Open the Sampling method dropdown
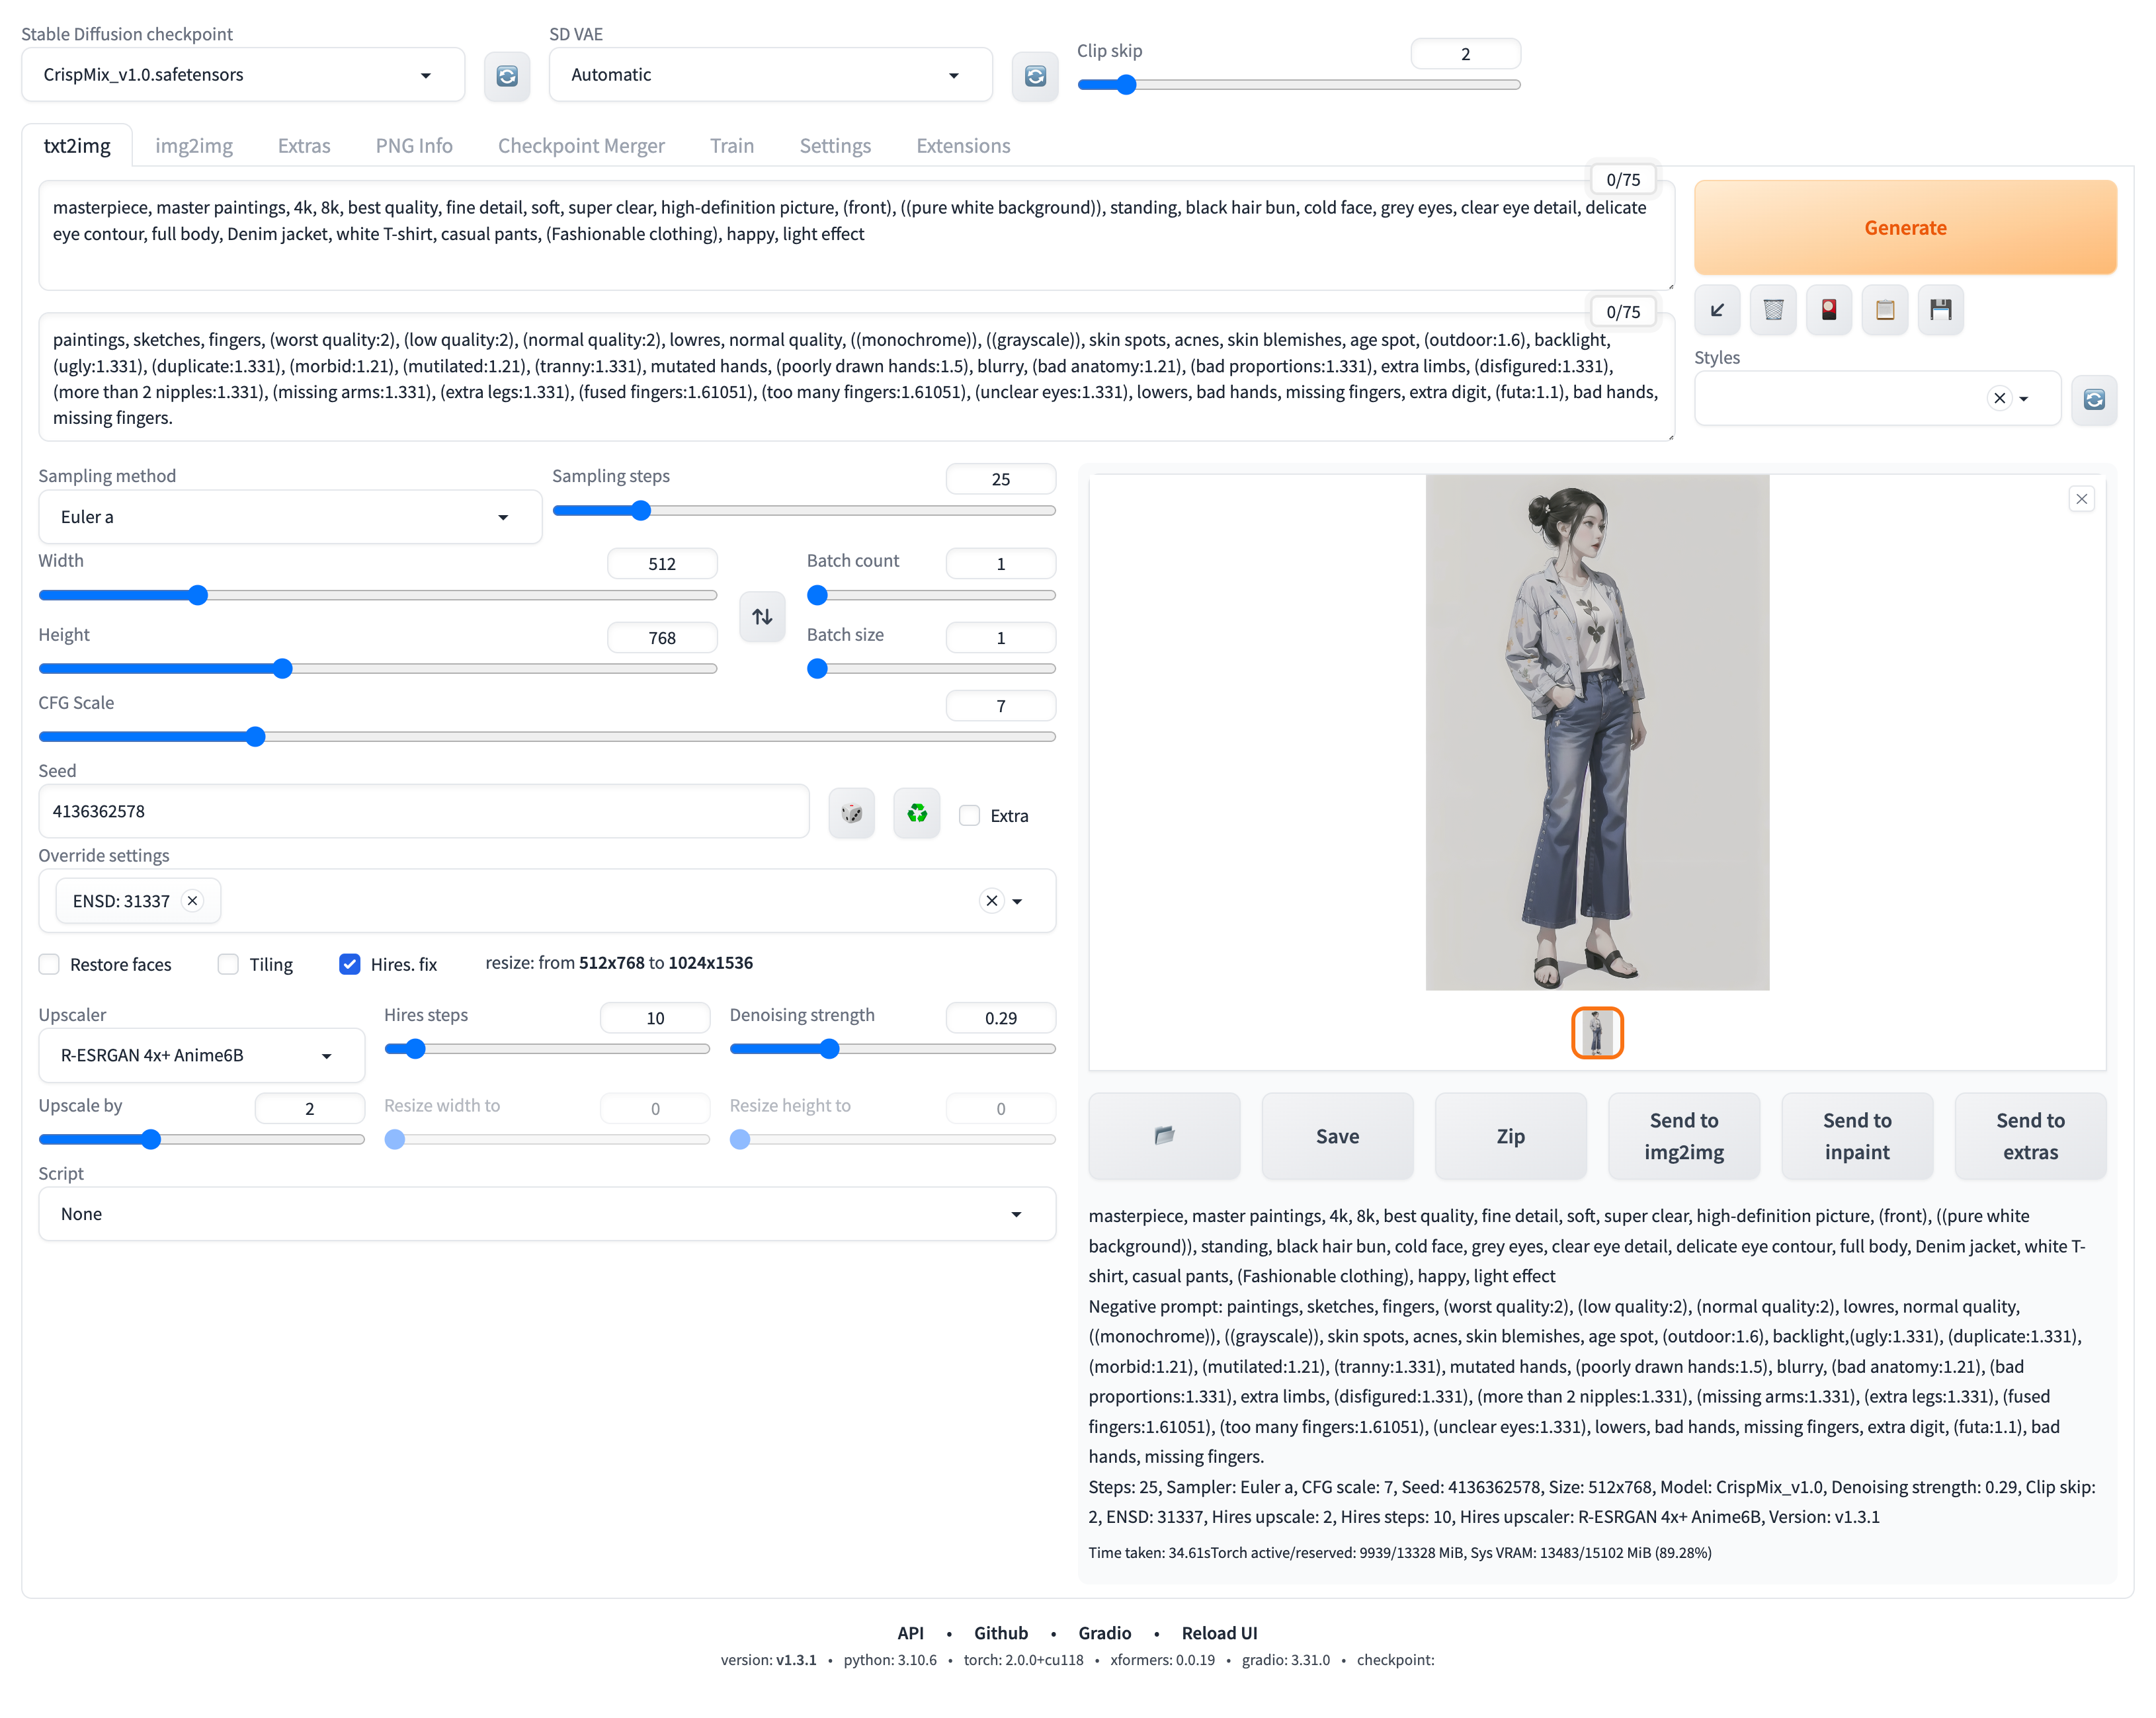 click(290, 517)
